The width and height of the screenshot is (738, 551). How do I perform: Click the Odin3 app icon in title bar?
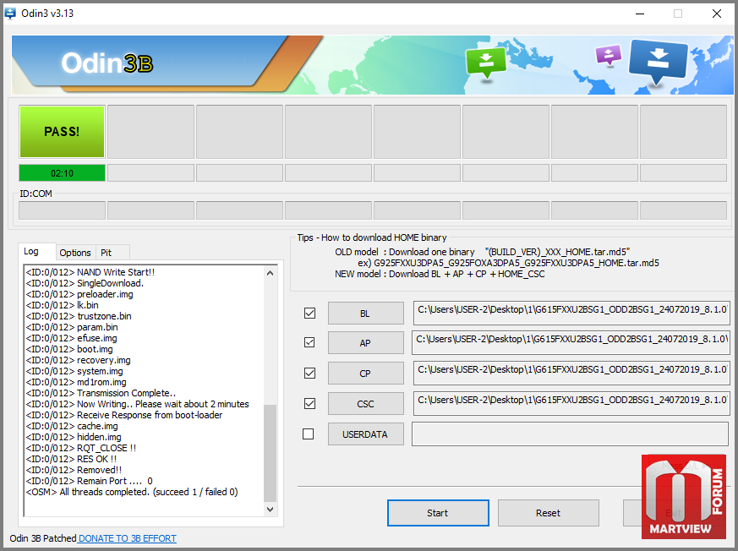click(10, 13)
